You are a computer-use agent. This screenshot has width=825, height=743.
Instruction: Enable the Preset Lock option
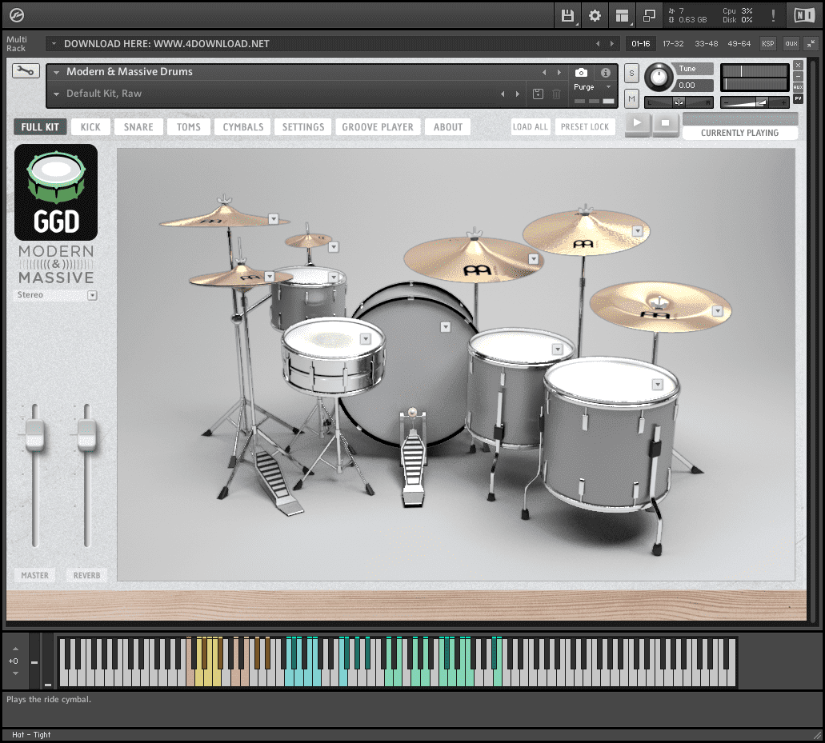tap(585, 126)
